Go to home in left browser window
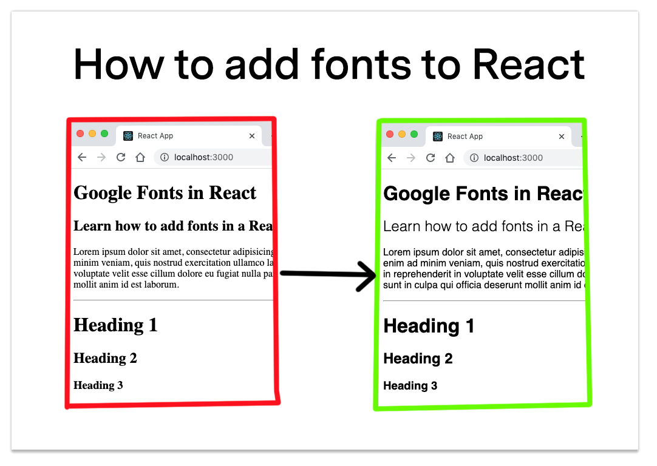 140,157
